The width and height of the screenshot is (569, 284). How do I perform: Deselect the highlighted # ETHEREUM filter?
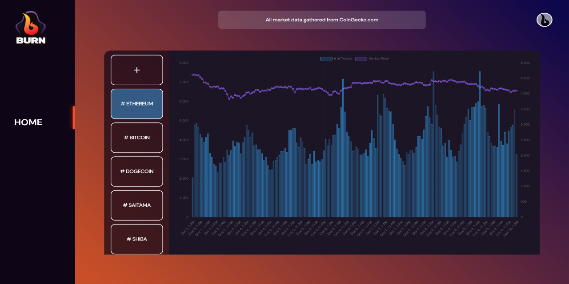tap(136, 103)
